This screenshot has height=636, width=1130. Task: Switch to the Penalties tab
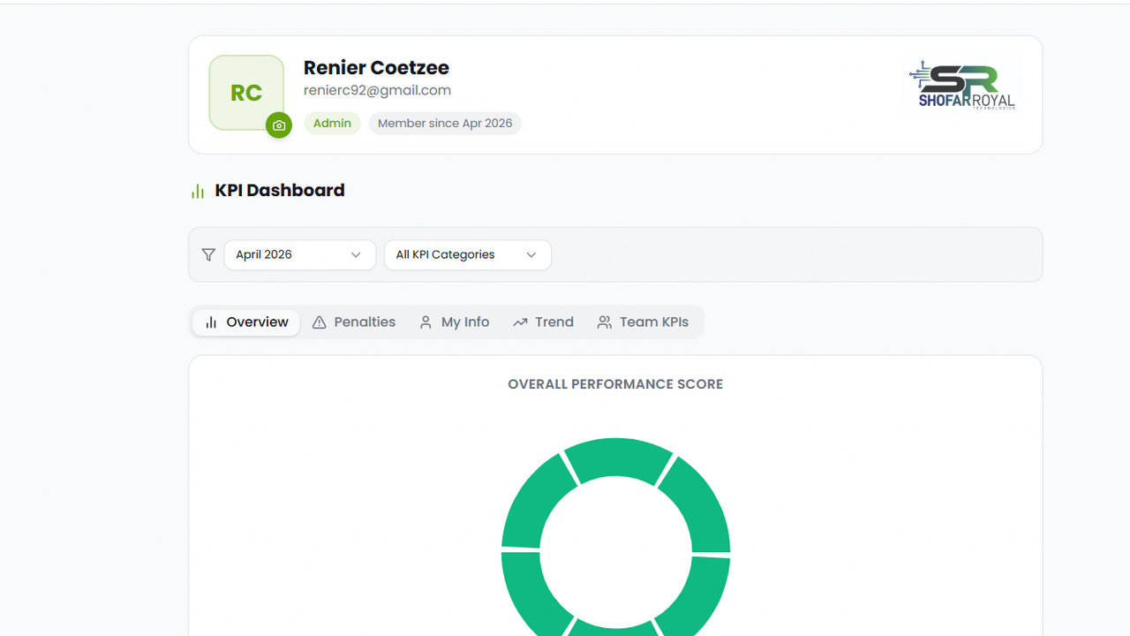(354, 322)
